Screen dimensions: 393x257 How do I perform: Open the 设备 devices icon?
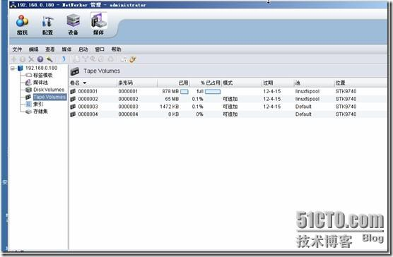pos(74,25)
